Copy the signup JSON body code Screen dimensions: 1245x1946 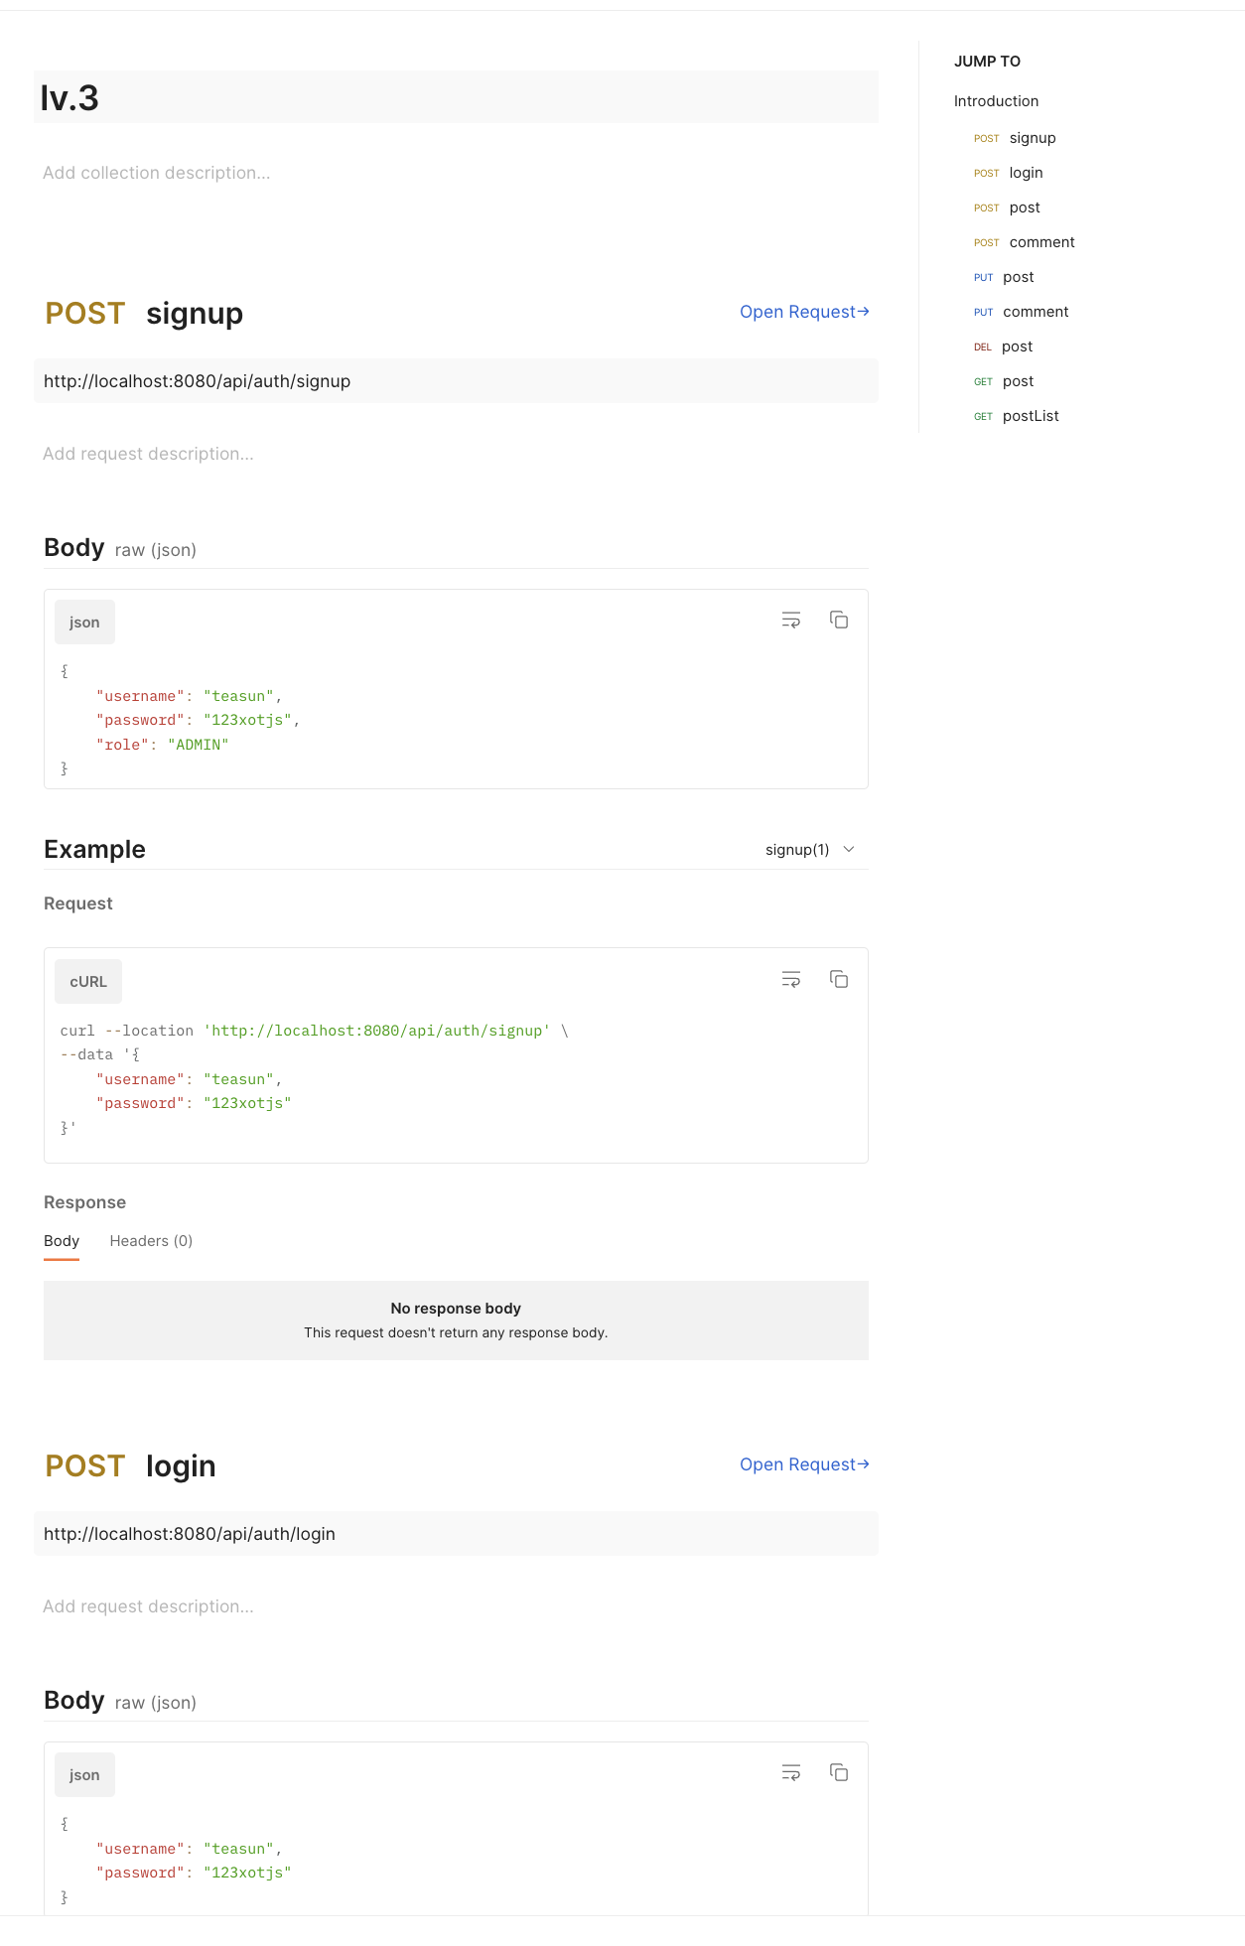pos(839,619)
